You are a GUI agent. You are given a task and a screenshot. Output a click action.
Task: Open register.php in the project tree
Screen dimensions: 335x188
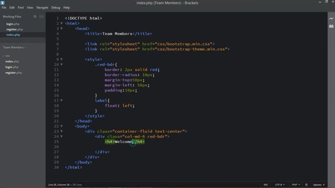pyautogui.click(x=14, y=73)
